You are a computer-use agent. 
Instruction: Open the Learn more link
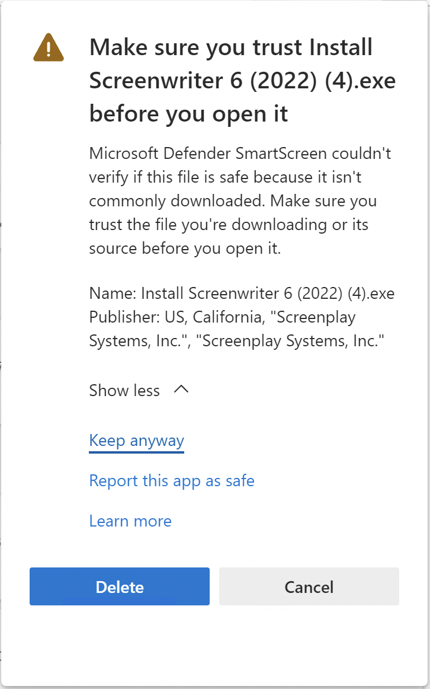click(x=130, y=521)
